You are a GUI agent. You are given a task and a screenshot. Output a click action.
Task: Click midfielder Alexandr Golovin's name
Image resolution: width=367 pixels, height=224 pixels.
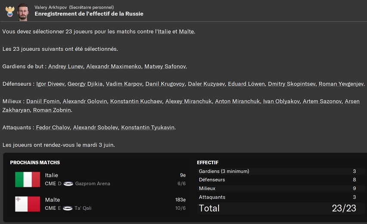pyautogui.click(x=84, y=102)
